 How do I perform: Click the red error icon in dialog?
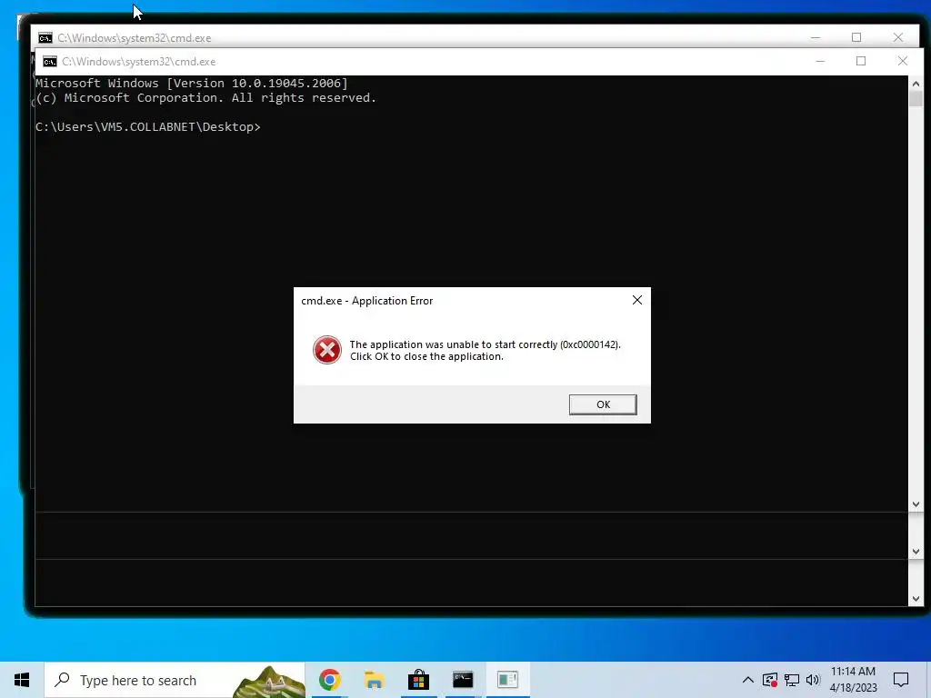point(327,350)
